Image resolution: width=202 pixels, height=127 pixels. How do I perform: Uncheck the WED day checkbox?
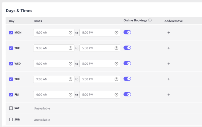coord(11,63)
